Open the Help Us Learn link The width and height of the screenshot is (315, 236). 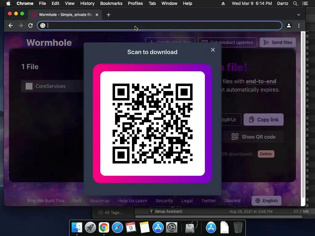click(132, 201)
